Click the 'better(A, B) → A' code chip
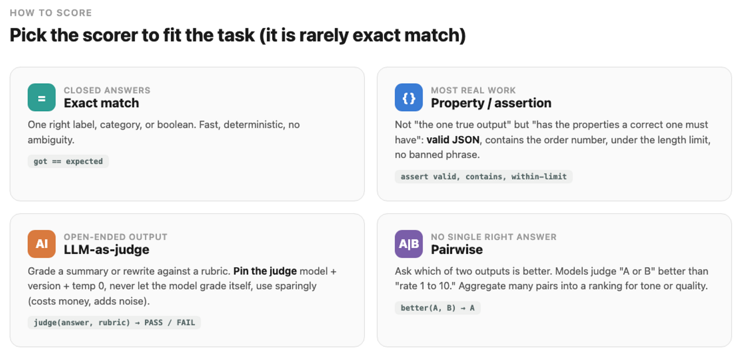The image size is (747, 358). pos(438,308)
